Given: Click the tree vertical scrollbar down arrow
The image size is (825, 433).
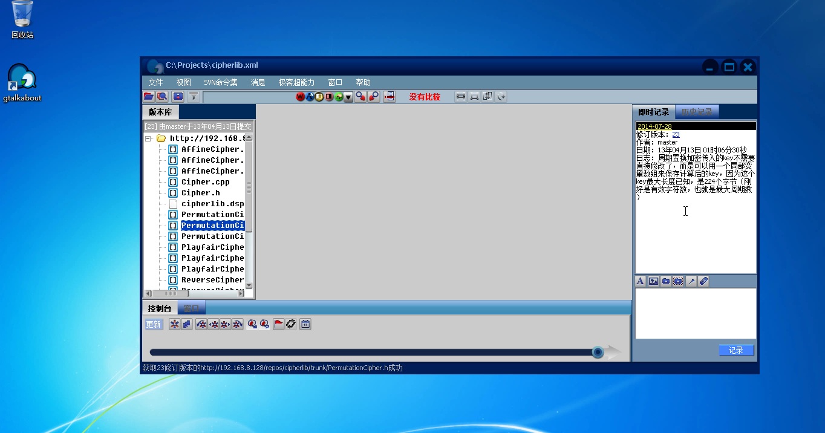Looking at the screenshot, I should point(249,285).
